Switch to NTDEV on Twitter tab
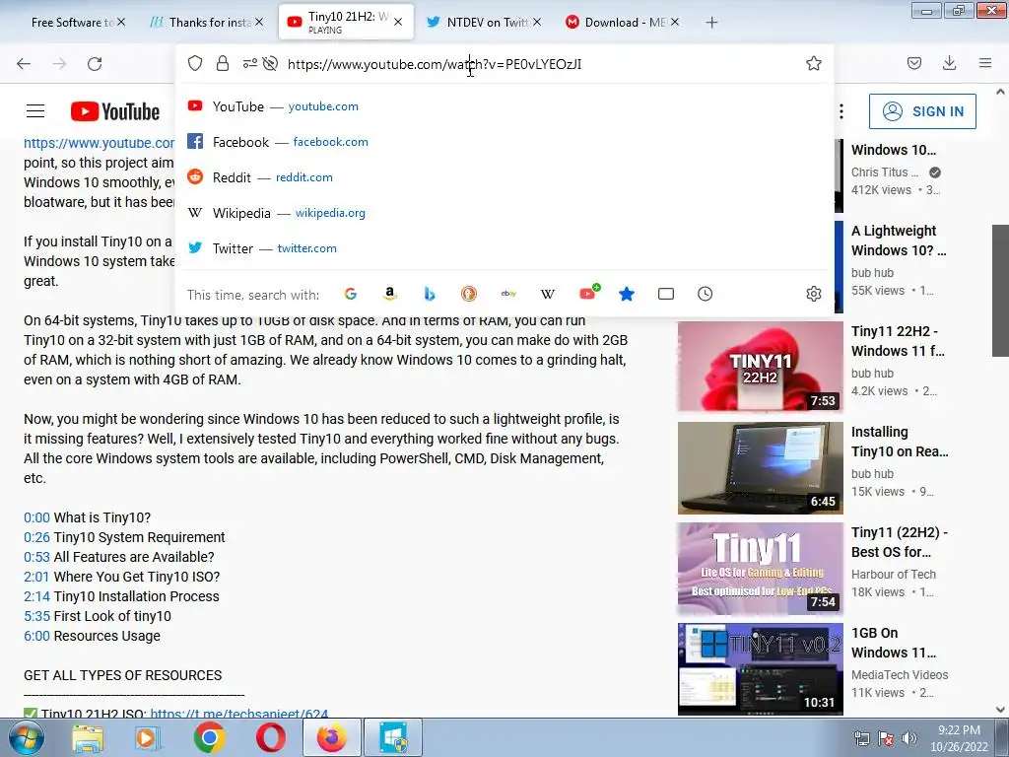The width and height of the screenshot is (1009, 757). (x=480, y=23)
